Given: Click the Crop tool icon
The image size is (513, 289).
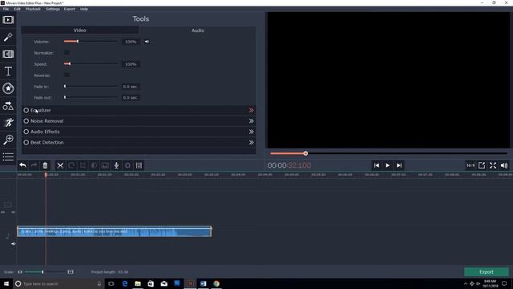Looking at the screenshot, I should (x=83, y=165).
